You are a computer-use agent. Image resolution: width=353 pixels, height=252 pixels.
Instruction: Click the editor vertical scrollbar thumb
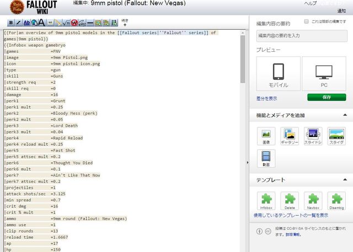[243, 59]
